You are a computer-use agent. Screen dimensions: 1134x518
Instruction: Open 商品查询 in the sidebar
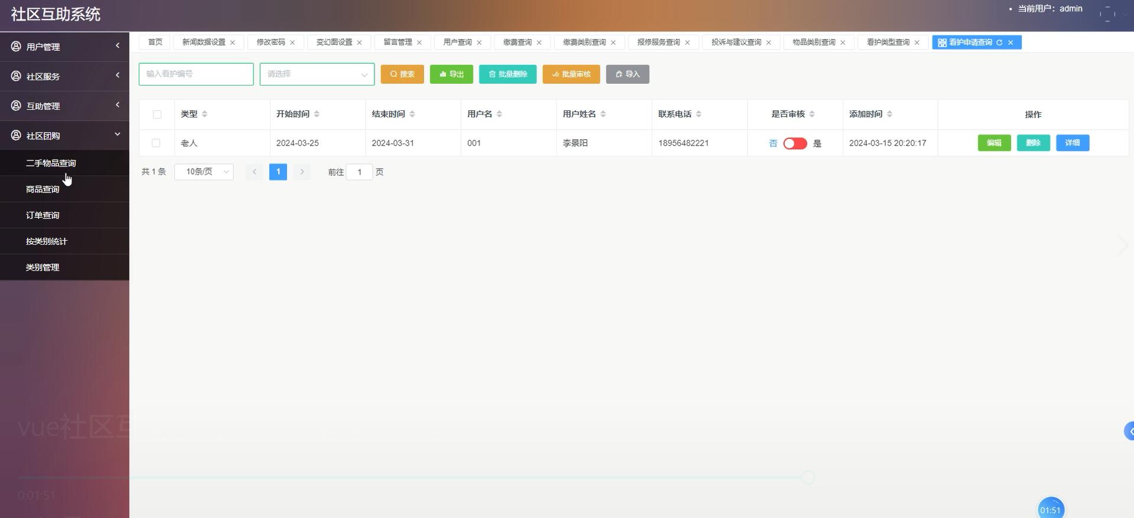click(64, 189)
